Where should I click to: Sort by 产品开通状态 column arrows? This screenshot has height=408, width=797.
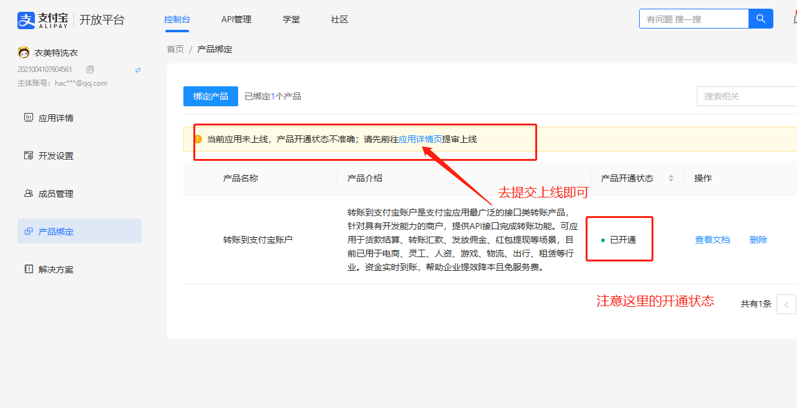671,178
